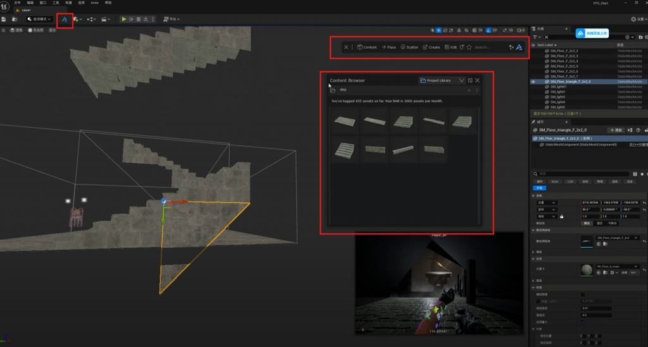Stop simulation with the square Stop button

(x=139, y=20)
